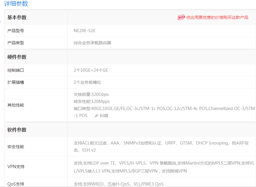This screenshot has width=256, height=187.
Task: Click the 纠错 correction link
Action: 104,116
